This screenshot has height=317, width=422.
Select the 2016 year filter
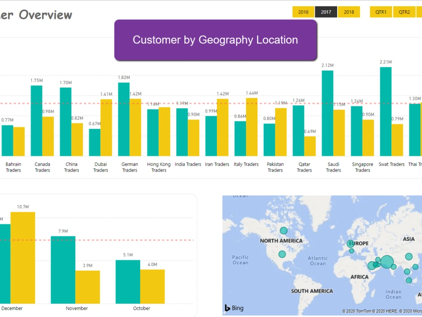pyautogui.click(x=303, y=12)
